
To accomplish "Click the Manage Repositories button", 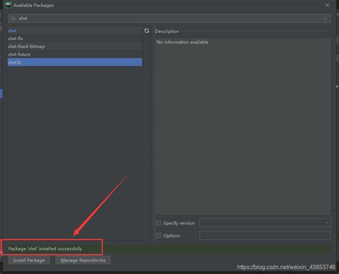I will (83, 260).
